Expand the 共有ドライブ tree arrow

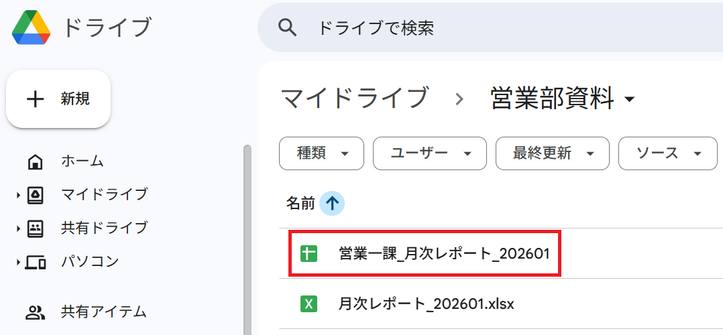point(19,228)
